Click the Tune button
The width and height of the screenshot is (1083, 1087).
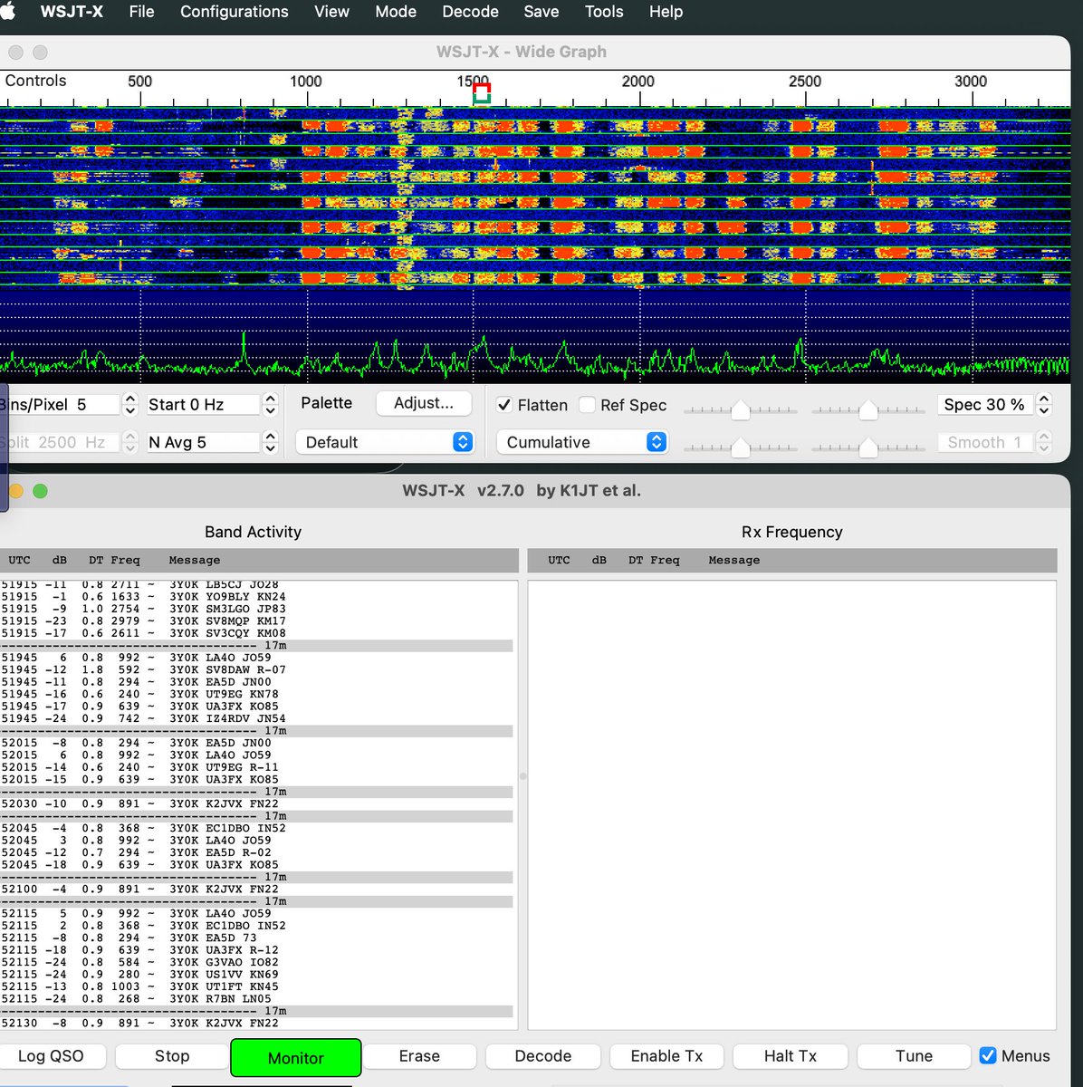pos(914,1056)
